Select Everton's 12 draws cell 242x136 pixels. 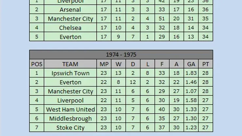point(133,82)
